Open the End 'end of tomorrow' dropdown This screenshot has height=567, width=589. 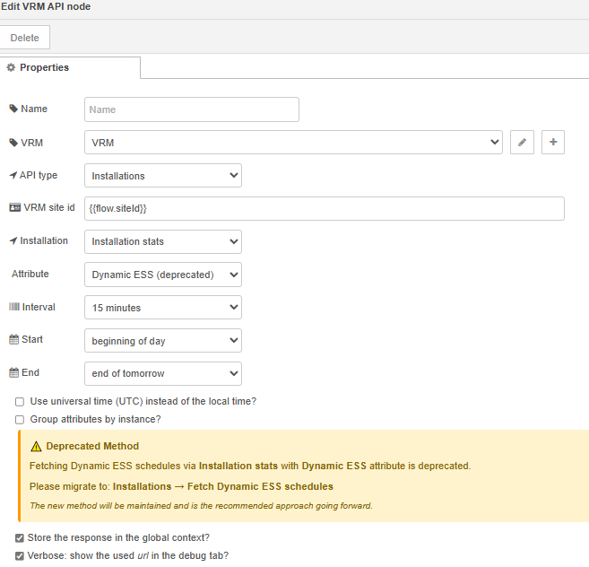pos(163,373)
